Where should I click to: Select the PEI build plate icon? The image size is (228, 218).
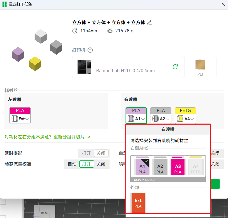pyautogui.click(x=200, y=67)
